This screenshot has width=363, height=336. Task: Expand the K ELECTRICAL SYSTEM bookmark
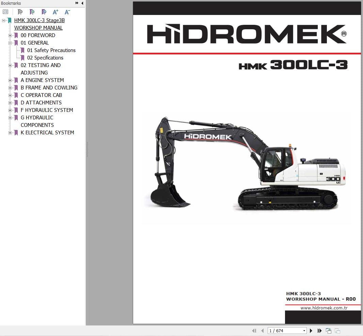pyautogui.click(x=10, y=132)
